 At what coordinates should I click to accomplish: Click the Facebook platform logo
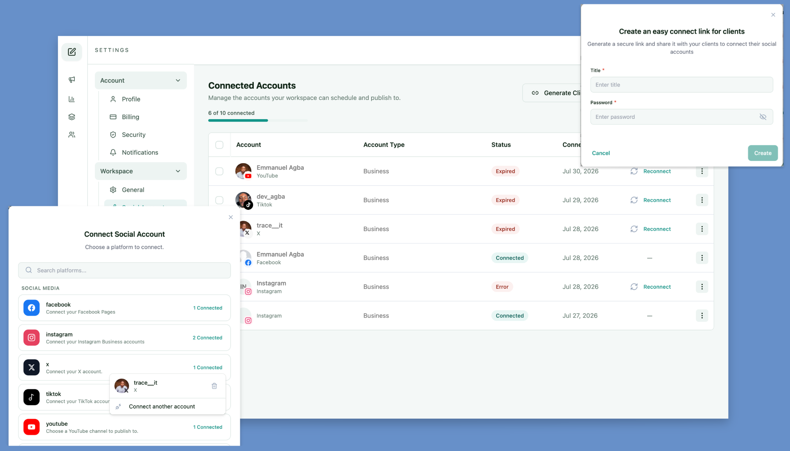tap(32, 308)
